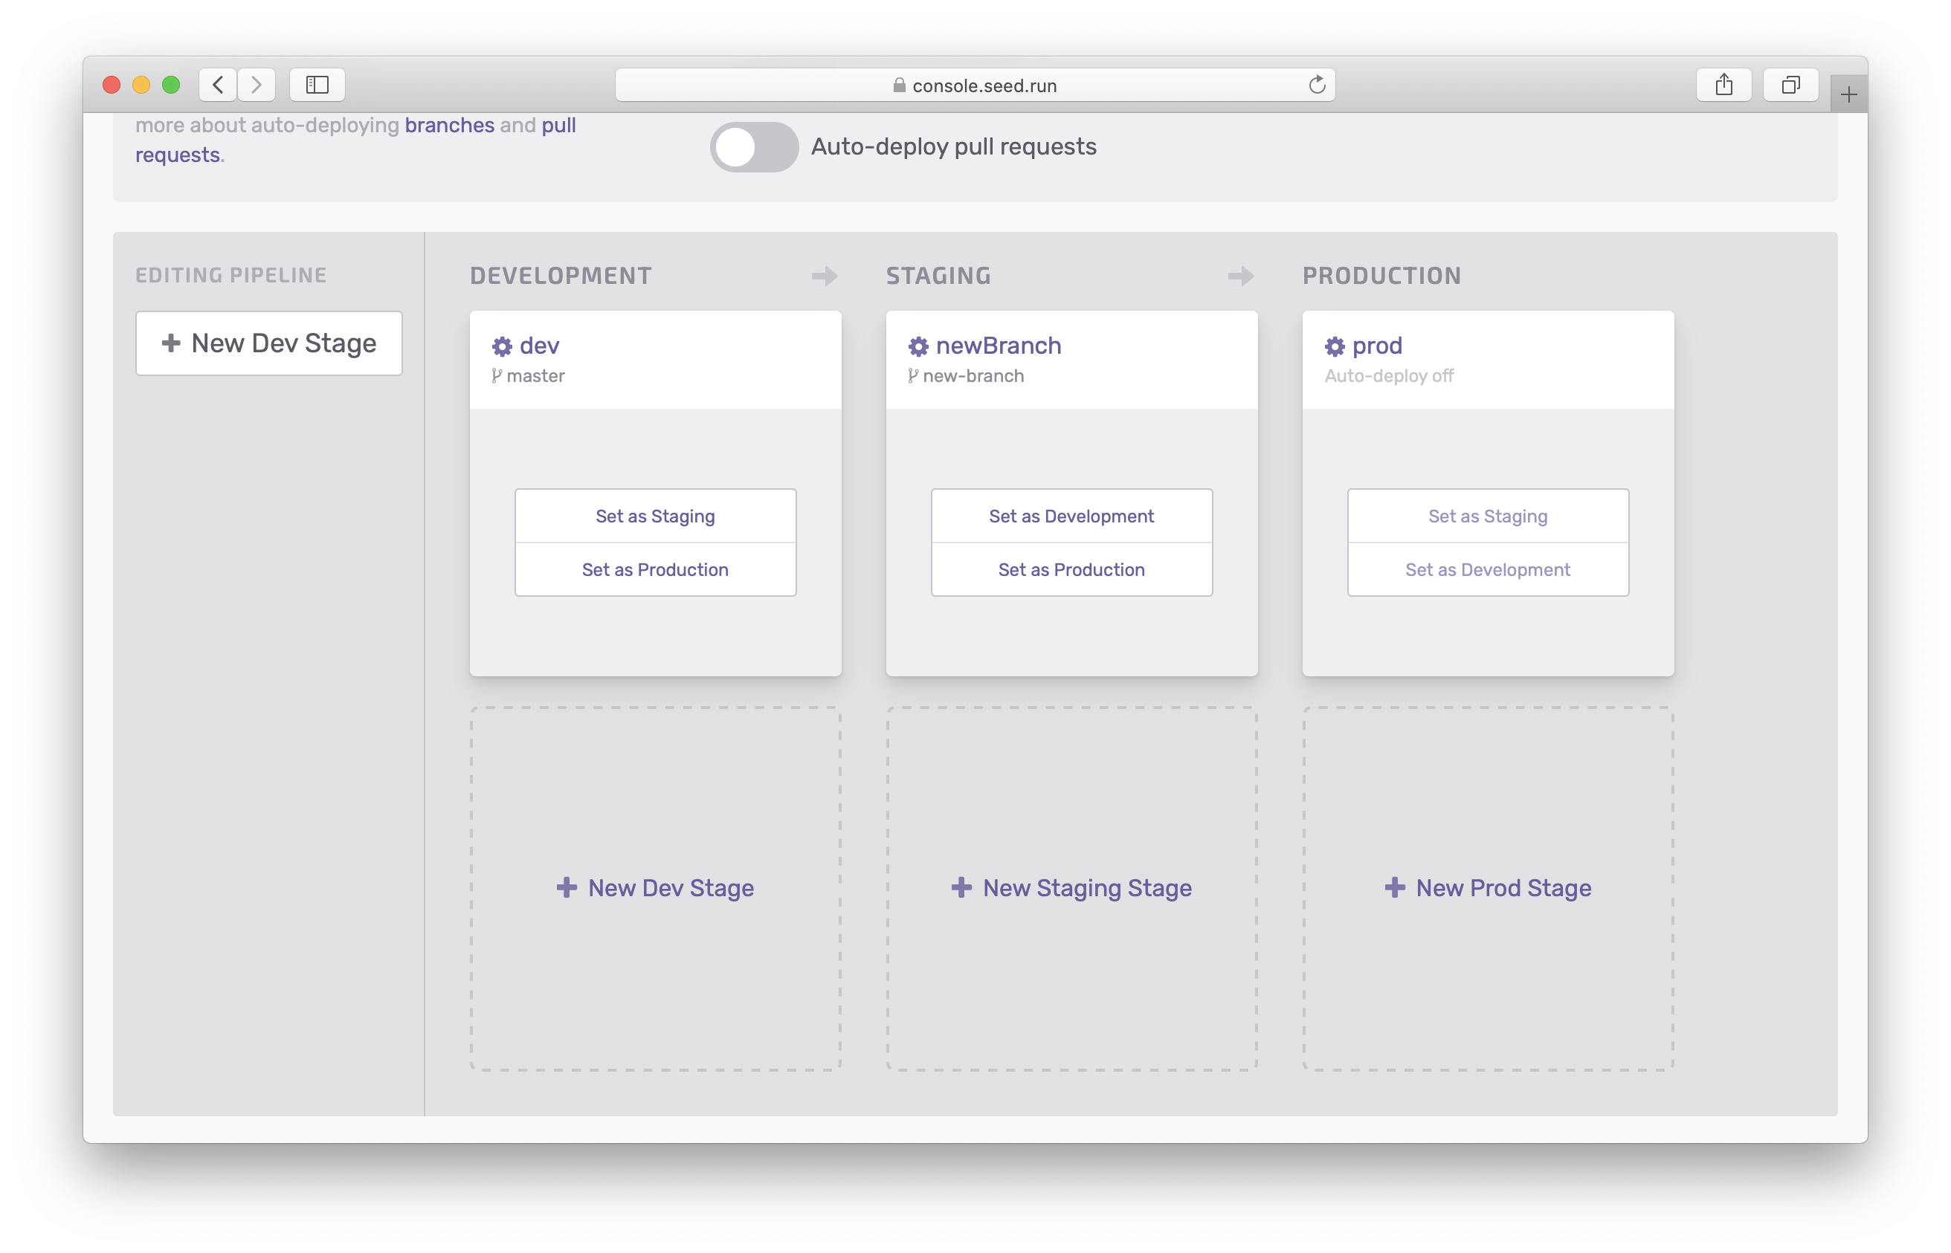This screenshot has width=1951, height=1253.
Task: Add New Prod Stage placeholder
Action: 1488,887
